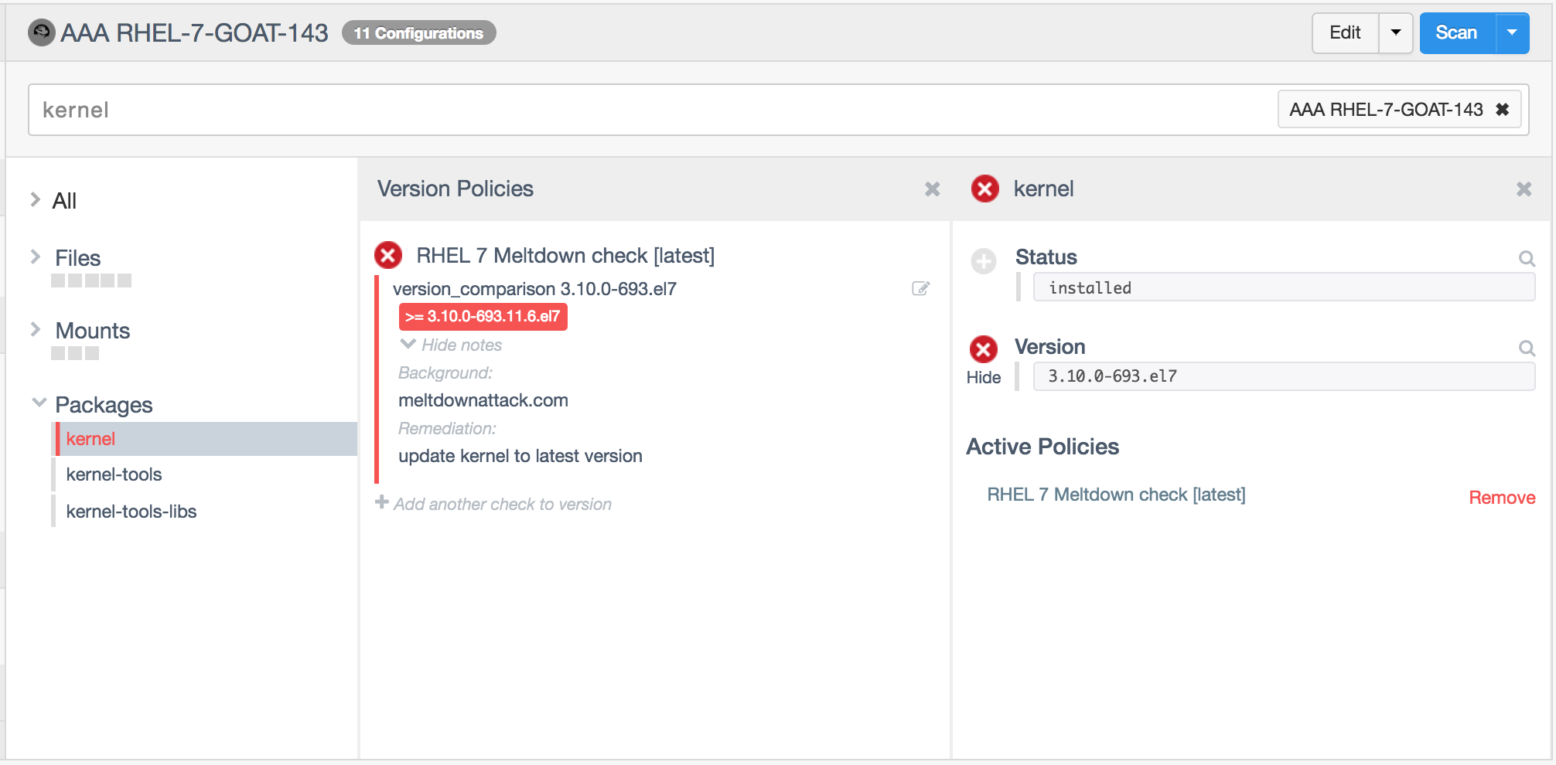
Task: Edit the version_comparison check
Action: pyautogui.click(x=920, y=288)
